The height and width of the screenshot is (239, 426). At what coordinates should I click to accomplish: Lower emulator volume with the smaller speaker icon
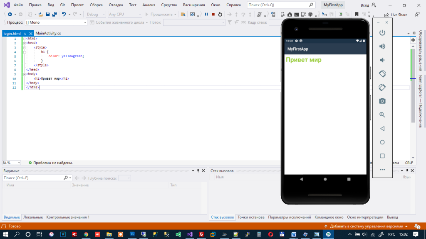[382, 60]
